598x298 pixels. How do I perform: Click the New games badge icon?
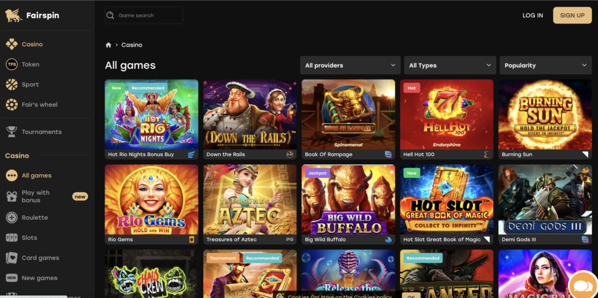[x=12, y=278]
